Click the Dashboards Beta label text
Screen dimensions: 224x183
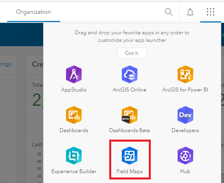click(129, 131)
